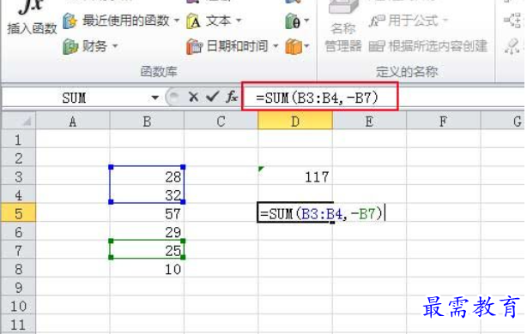The image size is (527, 334).
Task: Select row 10 header
Action: click(19, 306)
